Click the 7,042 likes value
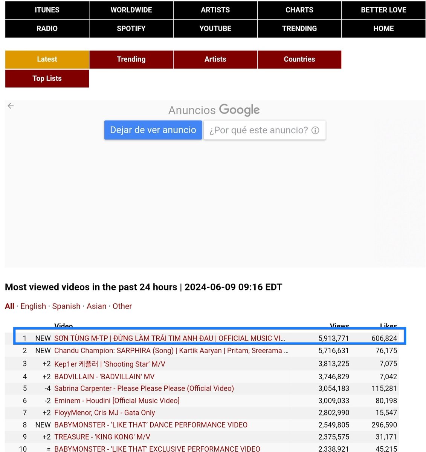 (x=388, y=377)
